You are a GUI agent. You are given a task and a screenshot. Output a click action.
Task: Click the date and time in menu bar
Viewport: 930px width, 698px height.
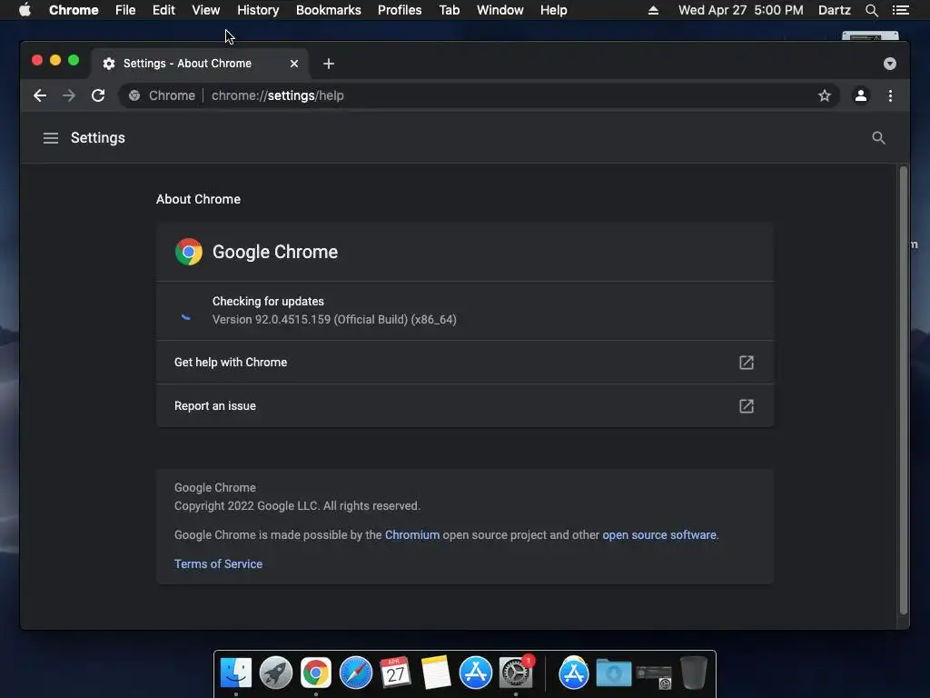741,10
